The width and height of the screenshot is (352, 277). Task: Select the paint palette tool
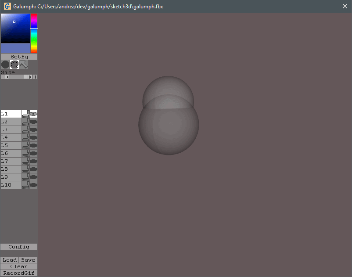14,65
